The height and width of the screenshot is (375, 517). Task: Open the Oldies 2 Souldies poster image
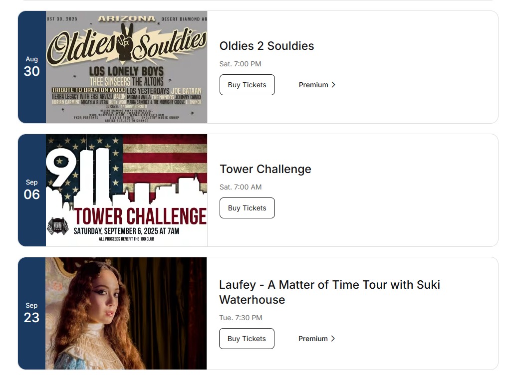pos(126,67)
